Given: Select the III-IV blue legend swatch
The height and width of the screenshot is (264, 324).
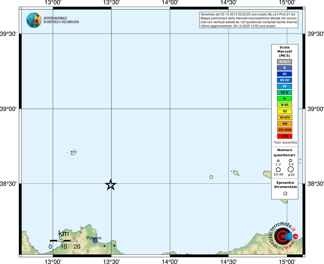Looking at the screenshot, I should tap(285, 80).
